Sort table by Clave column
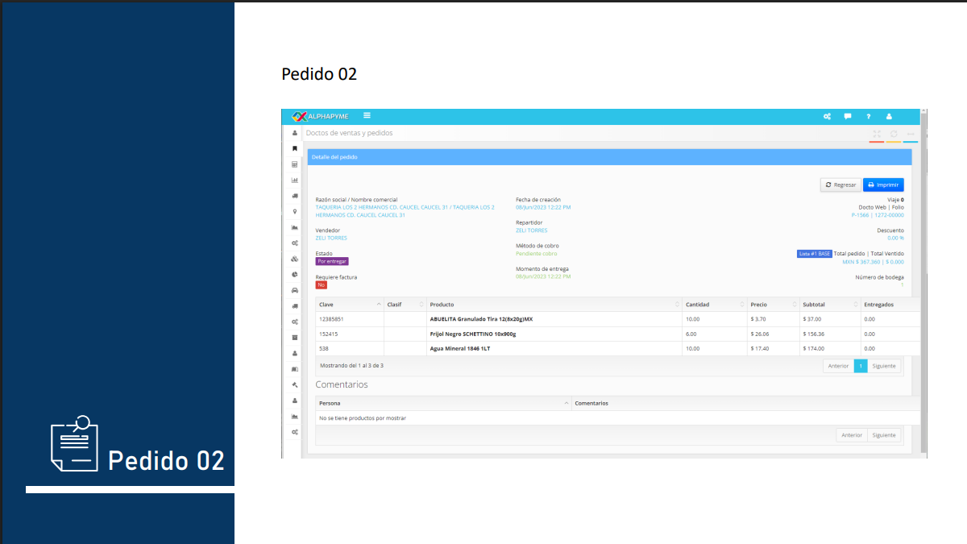This screenshot has width=967, height=544. pyautogui.click(x=350, y=305)
